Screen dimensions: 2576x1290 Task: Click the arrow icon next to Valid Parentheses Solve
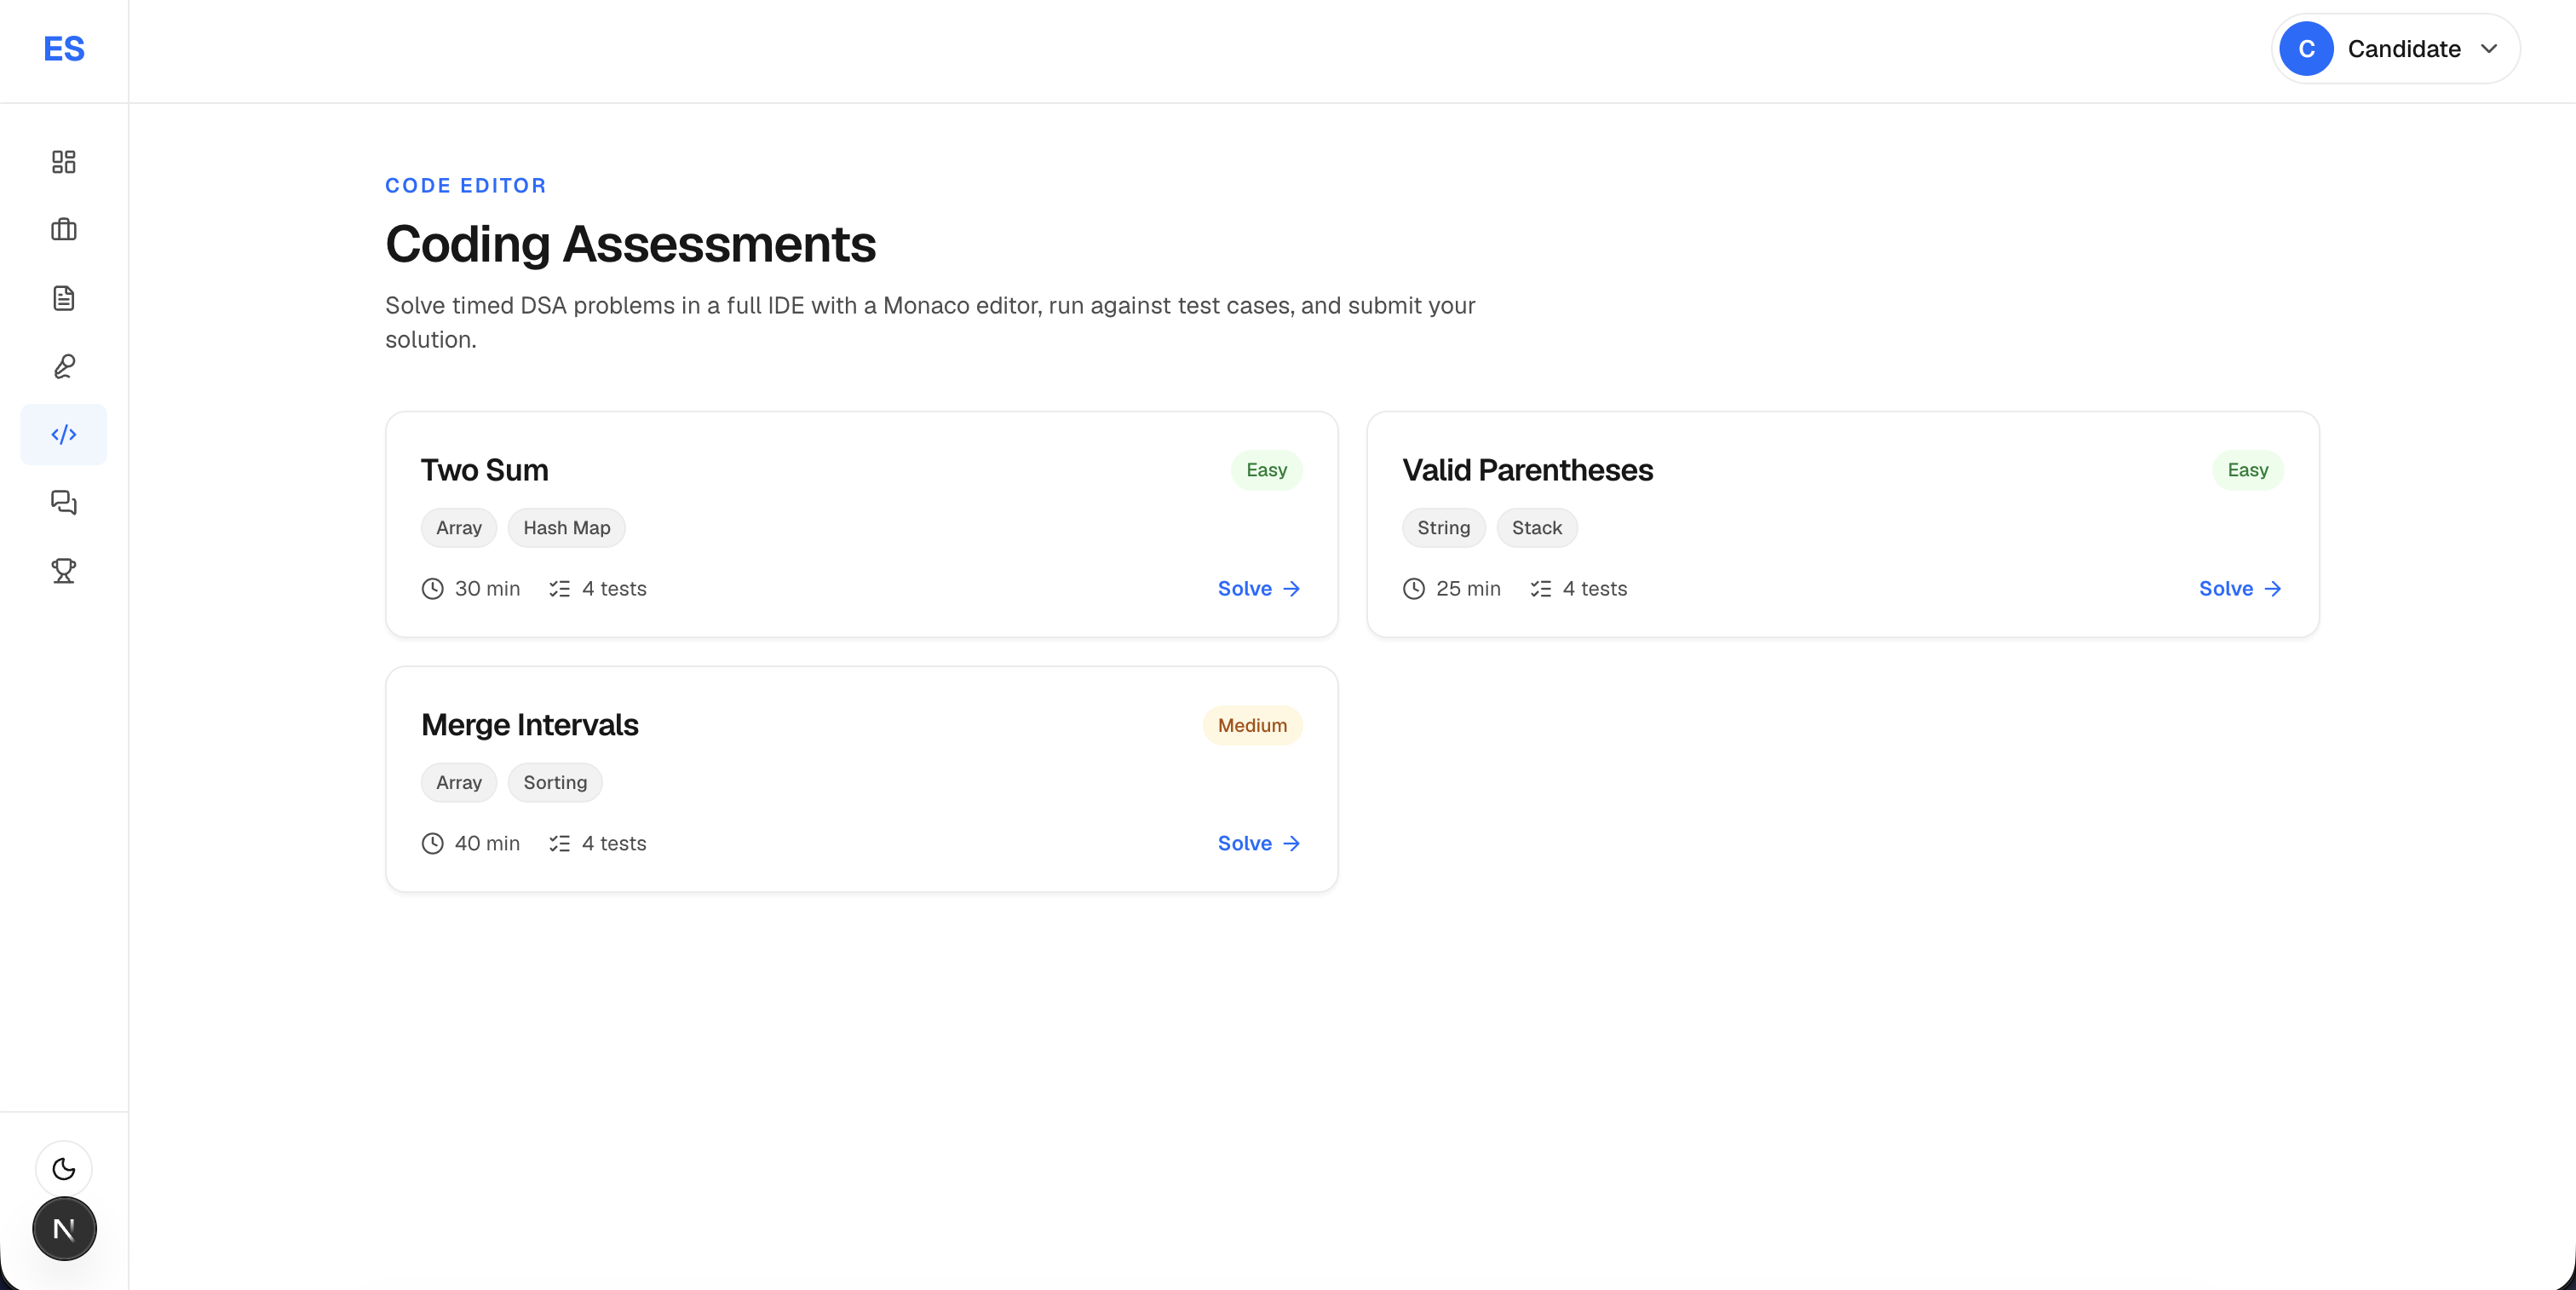pos(2273,589)
